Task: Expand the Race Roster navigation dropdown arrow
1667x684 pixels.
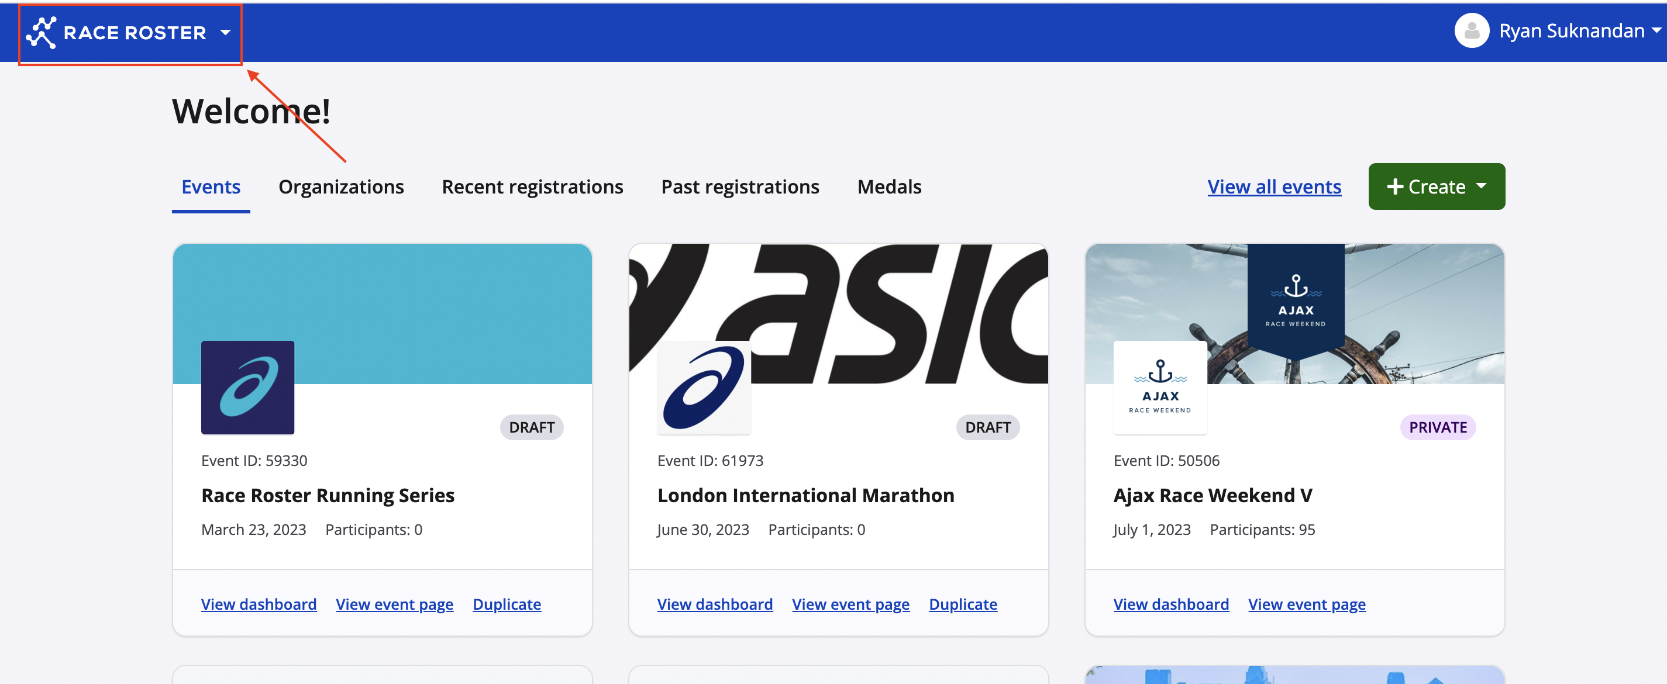Action: coord(225,32)
